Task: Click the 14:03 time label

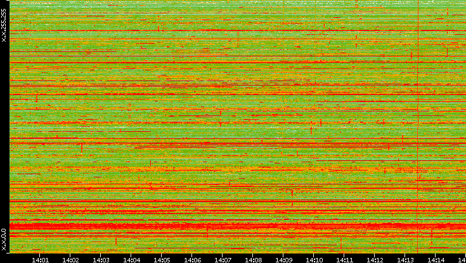Action: pos(101,260)
